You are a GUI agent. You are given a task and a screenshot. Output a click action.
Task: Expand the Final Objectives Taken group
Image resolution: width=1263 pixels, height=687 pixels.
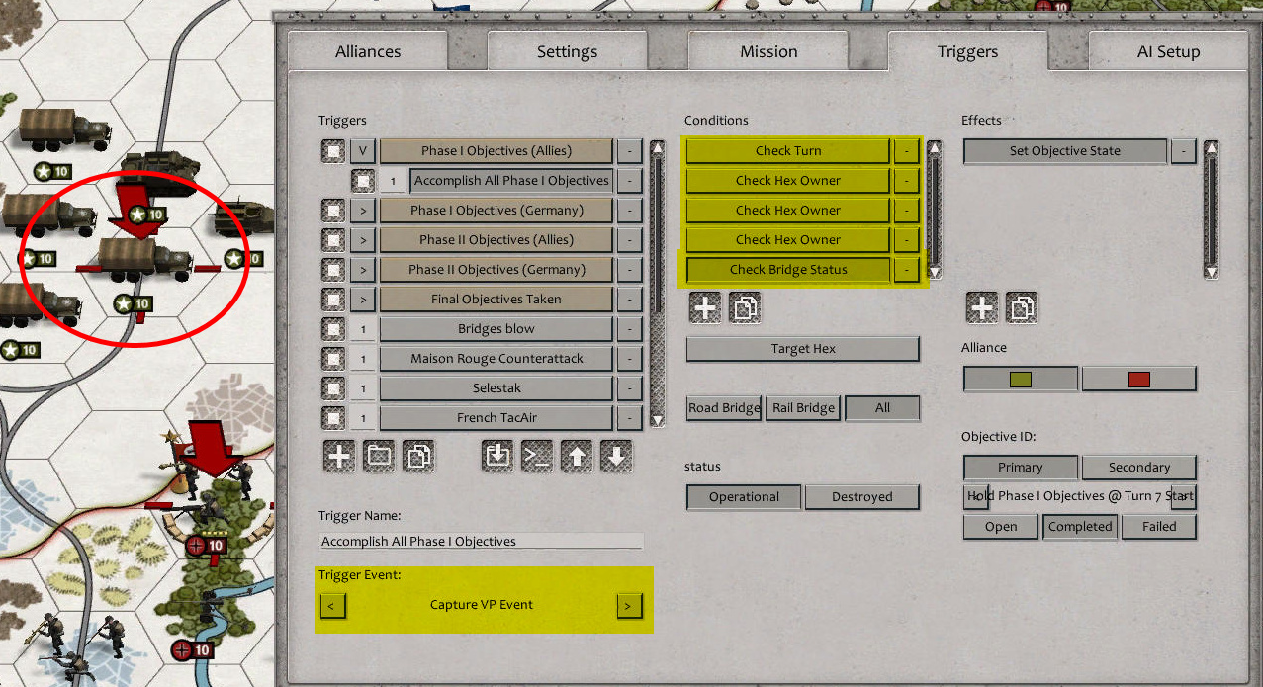tap(363, 300)
